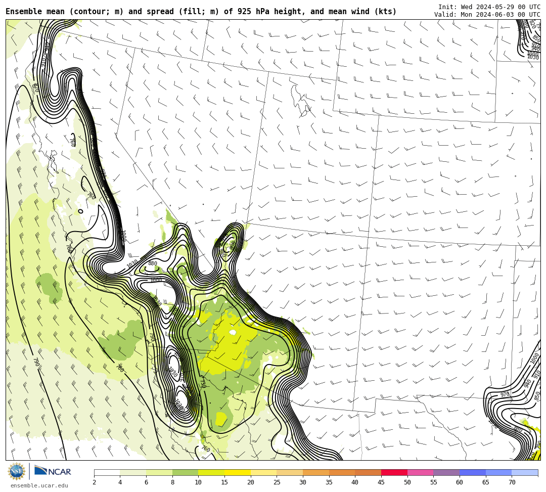Click the colorbar tick label 30
This screenshot has height=492, width=546.
(303, 482)
